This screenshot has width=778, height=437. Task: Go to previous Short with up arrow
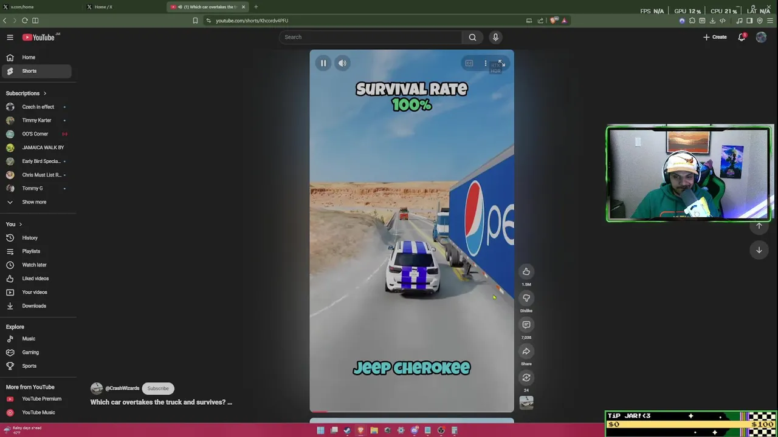[x=759, y=226]
